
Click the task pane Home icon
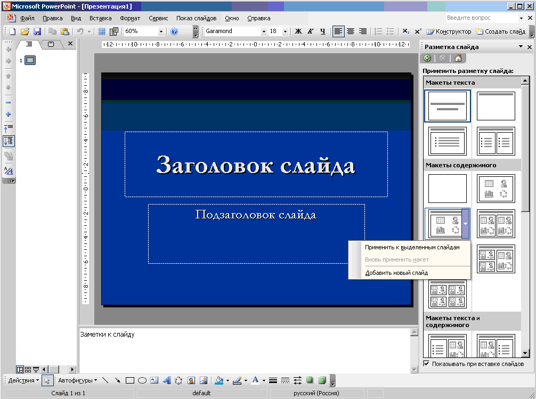click(x=458, y=58)
